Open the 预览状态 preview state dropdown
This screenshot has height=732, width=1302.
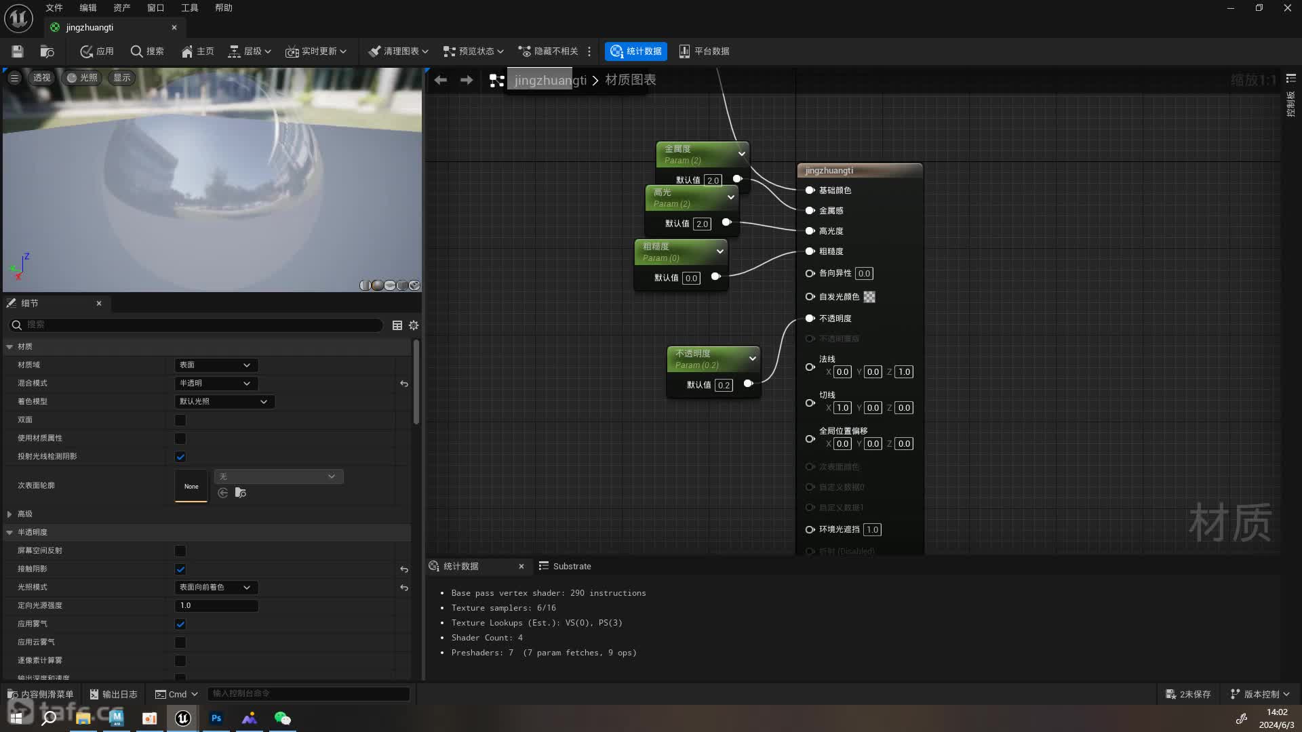click(473, 52)
